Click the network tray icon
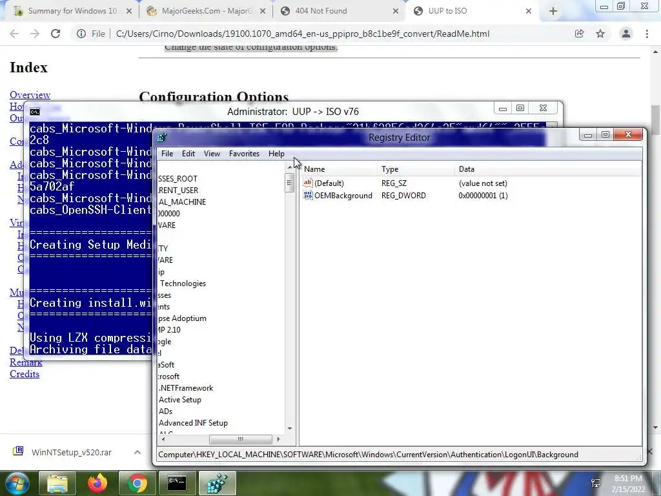The height and width of the screenshot is (496, 661). click(596, 483)
